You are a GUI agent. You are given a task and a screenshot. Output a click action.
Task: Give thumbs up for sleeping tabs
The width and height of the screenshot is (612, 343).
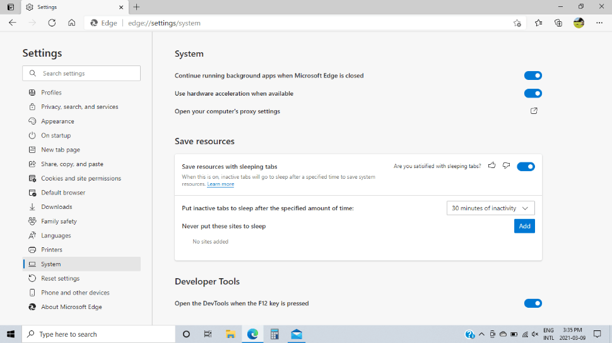click(x=491, y=166)
